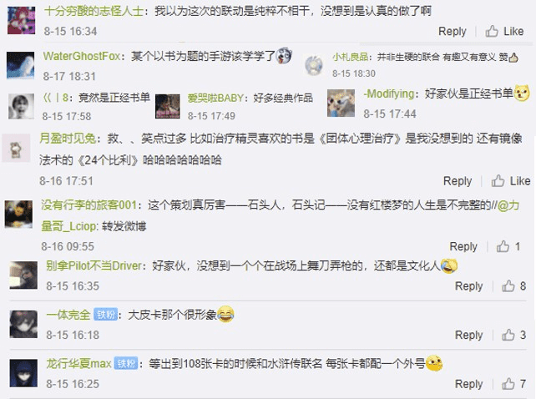
Task: Click 十分穷酸的志怪人士's avatar image
Action: (21, 21)
